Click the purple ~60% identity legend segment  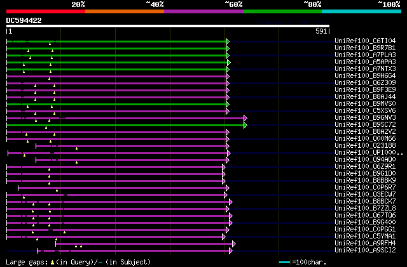[203, 11]
